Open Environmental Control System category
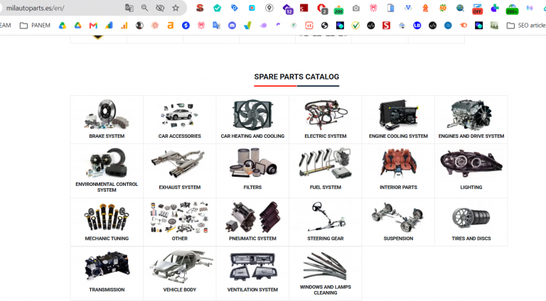 (107, 170)
